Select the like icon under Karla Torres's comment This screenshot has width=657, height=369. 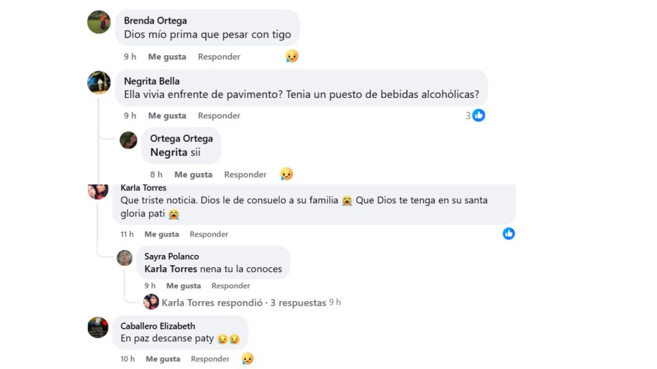coord(508,233)
